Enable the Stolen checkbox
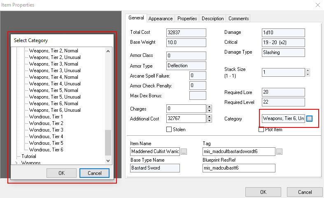The image size is (324, 198). 169,130
